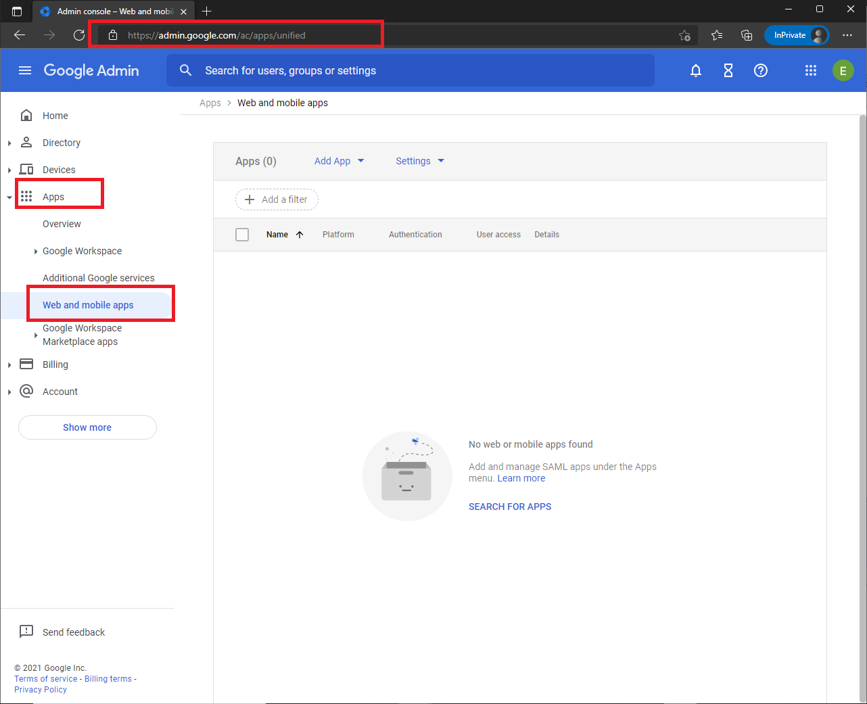Click SEARCH FOR APPS link
This screenshot has width=867, height=704.
pos(510,507)
